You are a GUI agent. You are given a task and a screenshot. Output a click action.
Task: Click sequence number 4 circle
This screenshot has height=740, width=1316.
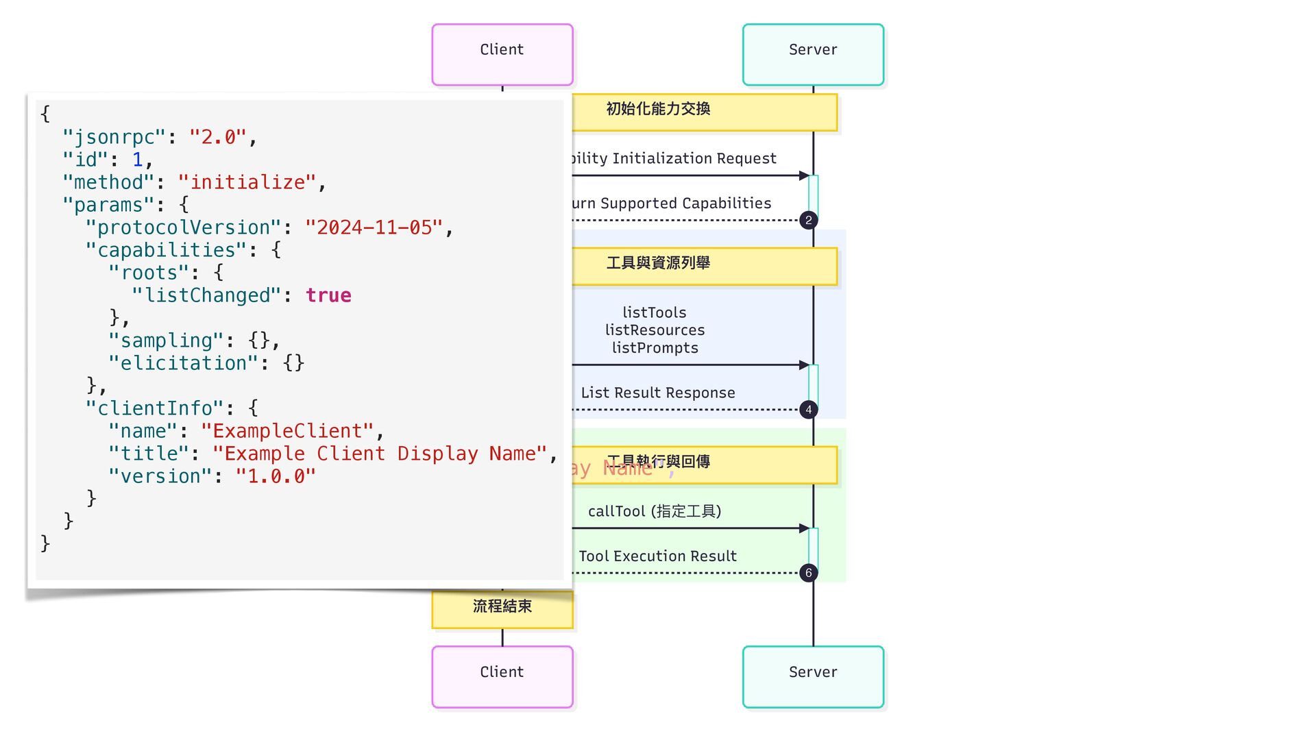(809, 410)
